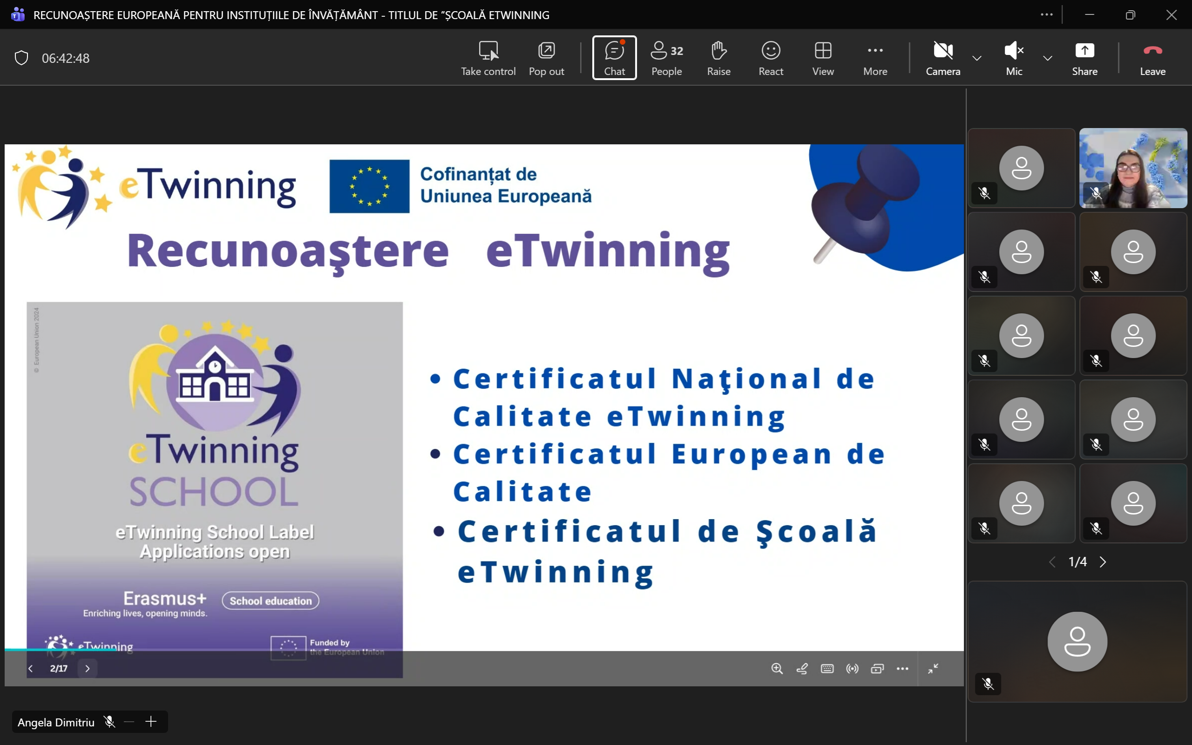This screenshot has height=745, width=1192.
Task: Unmute the Mic
Action: pos(1014,58)
